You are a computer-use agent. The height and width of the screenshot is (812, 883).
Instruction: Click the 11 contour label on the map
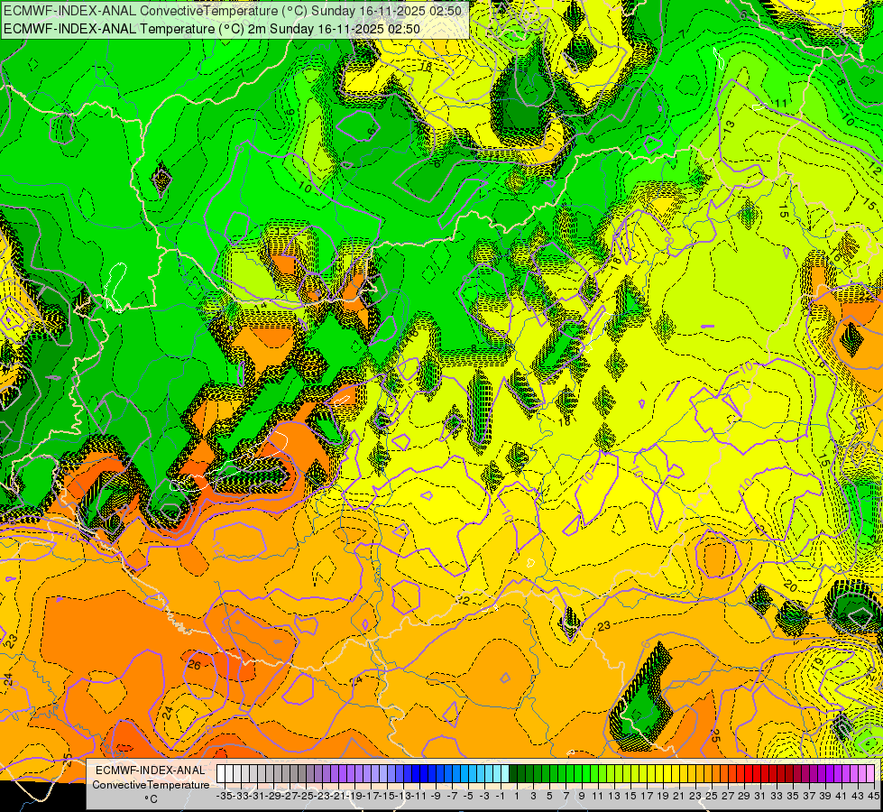(781, 103)
